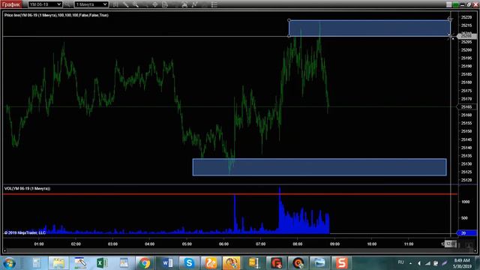Click the chart horizontal scrollbar track
Image resolution: width=480 pixels, height=270 pixels.
[240, 250]
